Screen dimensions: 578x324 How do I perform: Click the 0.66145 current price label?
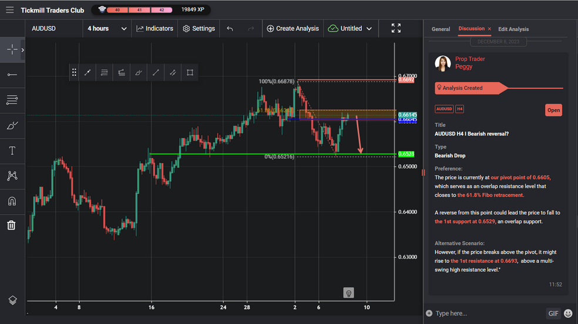407,114
